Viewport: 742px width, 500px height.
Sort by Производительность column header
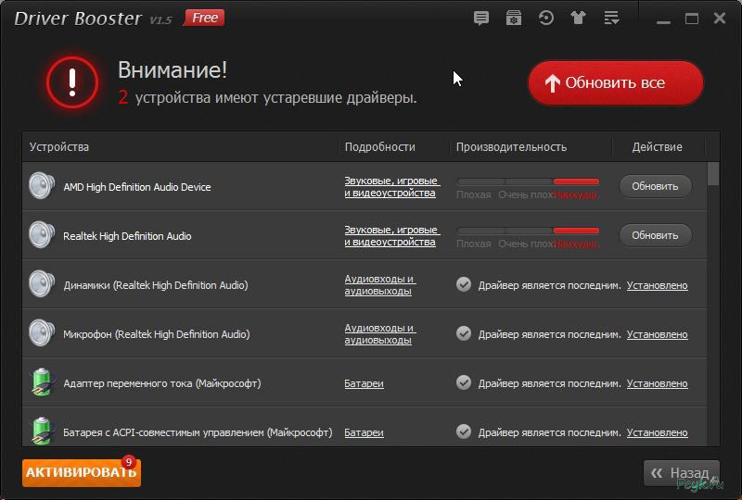511,147
